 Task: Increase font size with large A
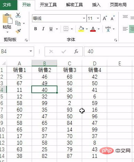105,18
